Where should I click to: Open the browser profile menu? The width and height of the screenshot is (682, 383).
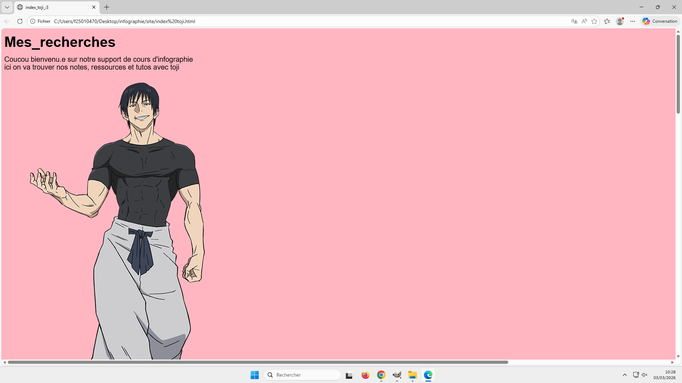point(620,21)
